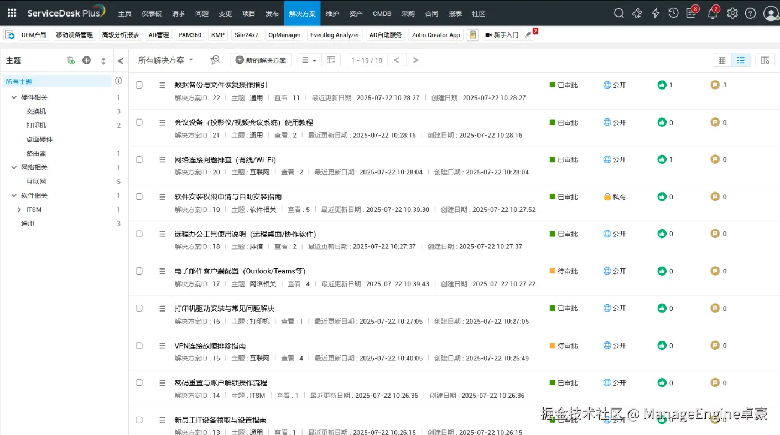Select checkbox for 数据备份与文件恢复操作指引

(x=139, y=85)
